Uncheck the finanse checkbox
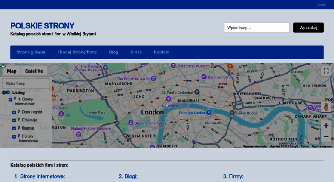This screenshot has height=182, width=334. [x=14, y=128]
